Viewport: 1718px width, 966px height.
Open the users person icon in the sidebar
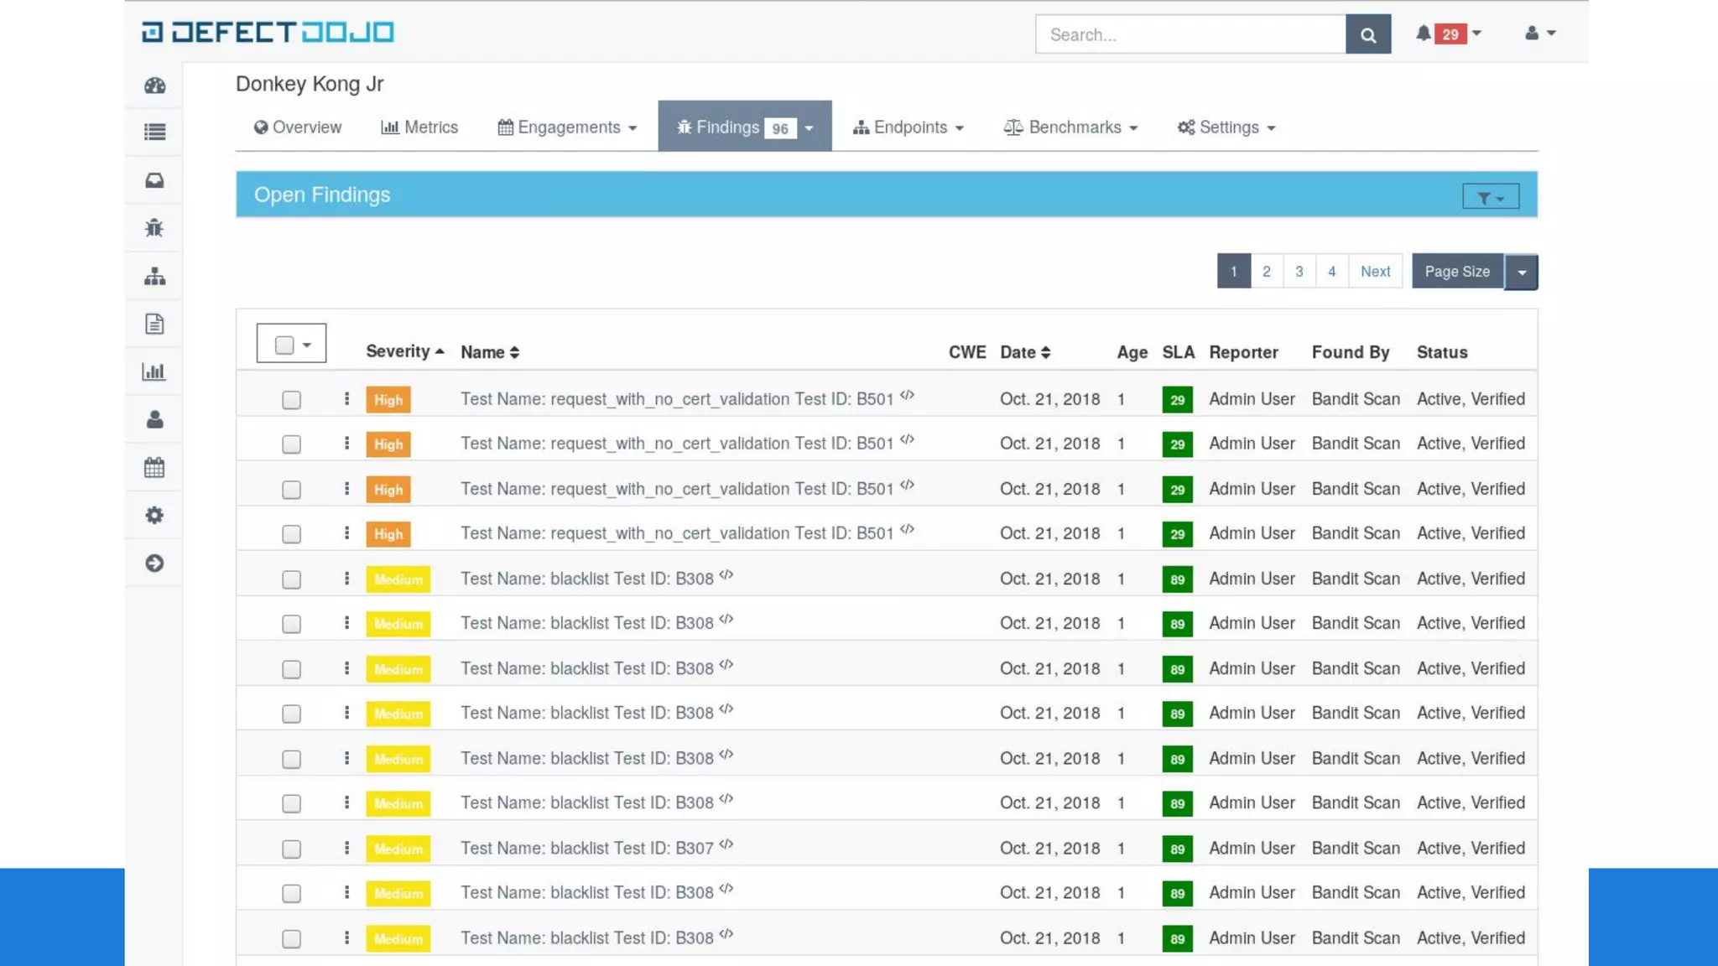[154, 419]
